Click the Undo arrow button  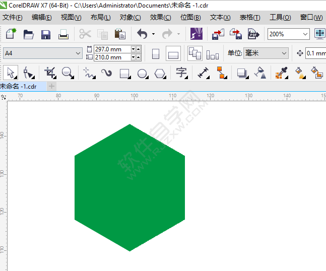tap(142, 34)
